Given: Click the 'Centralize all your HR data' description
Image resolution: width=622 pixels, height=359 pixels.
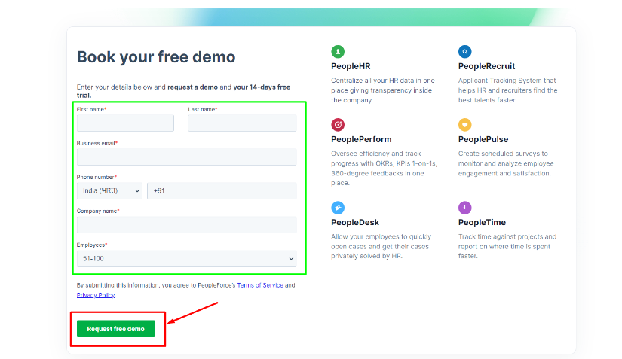Looking at the screenshot, I should tap(383, 90).
